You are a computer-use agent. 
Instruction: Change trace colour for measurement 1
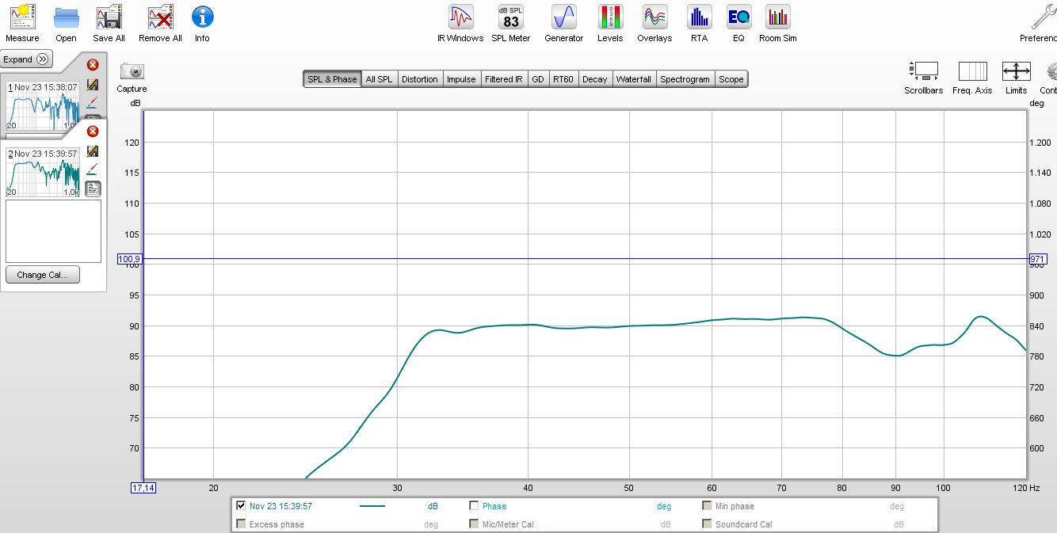(93, 102)
